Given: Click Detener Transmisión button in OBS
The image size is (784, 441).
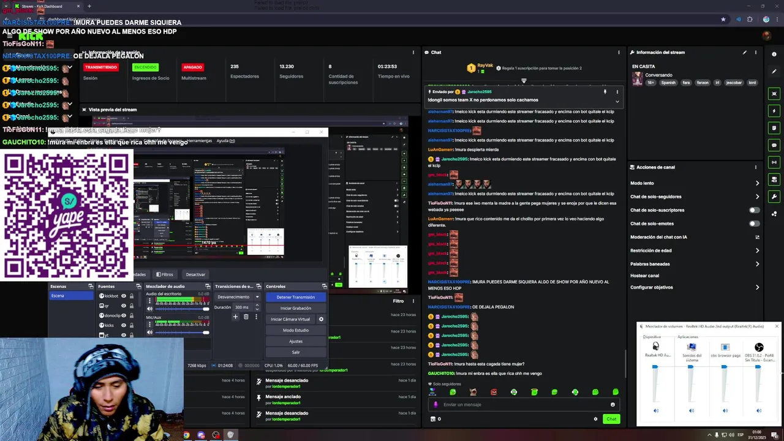Looking at the screenshot, I should [x=296, y=297].
